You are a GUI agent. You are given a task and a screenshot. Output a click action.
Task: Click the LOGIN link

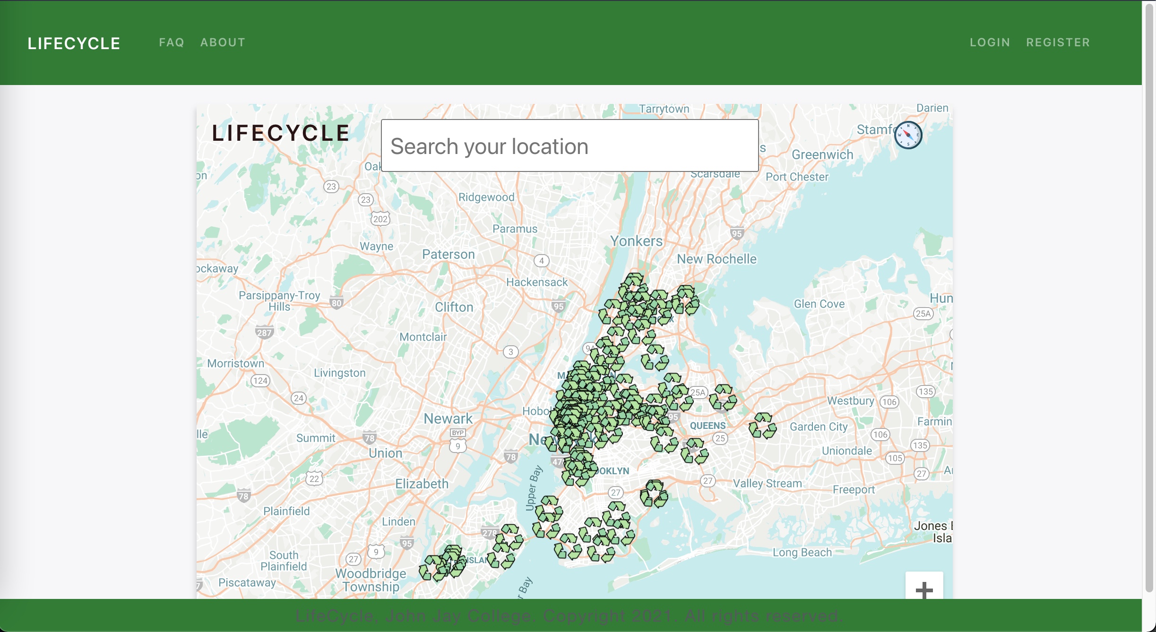990,42
